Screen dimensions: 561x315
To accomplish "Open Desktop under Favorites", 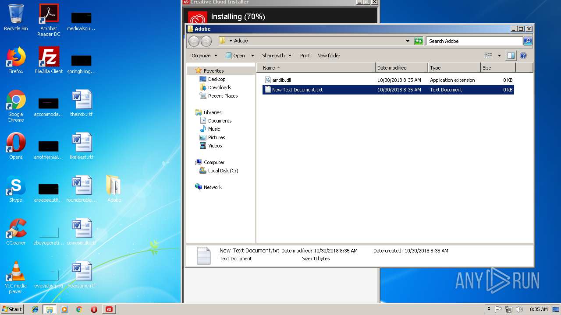I will pos(217,79).
